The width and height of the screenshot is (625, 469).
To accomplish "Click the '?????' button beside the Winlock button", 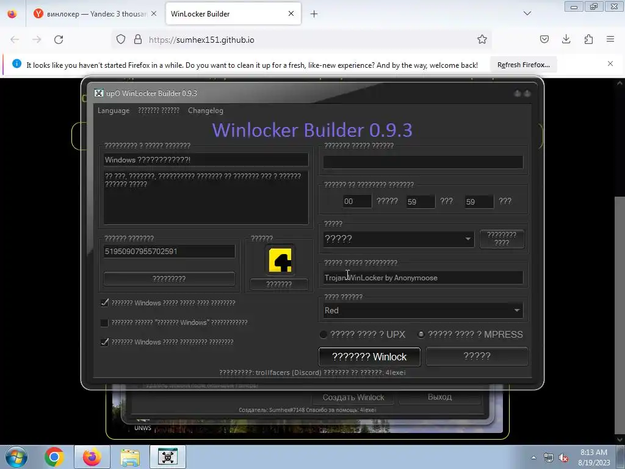I will (477, 356).
